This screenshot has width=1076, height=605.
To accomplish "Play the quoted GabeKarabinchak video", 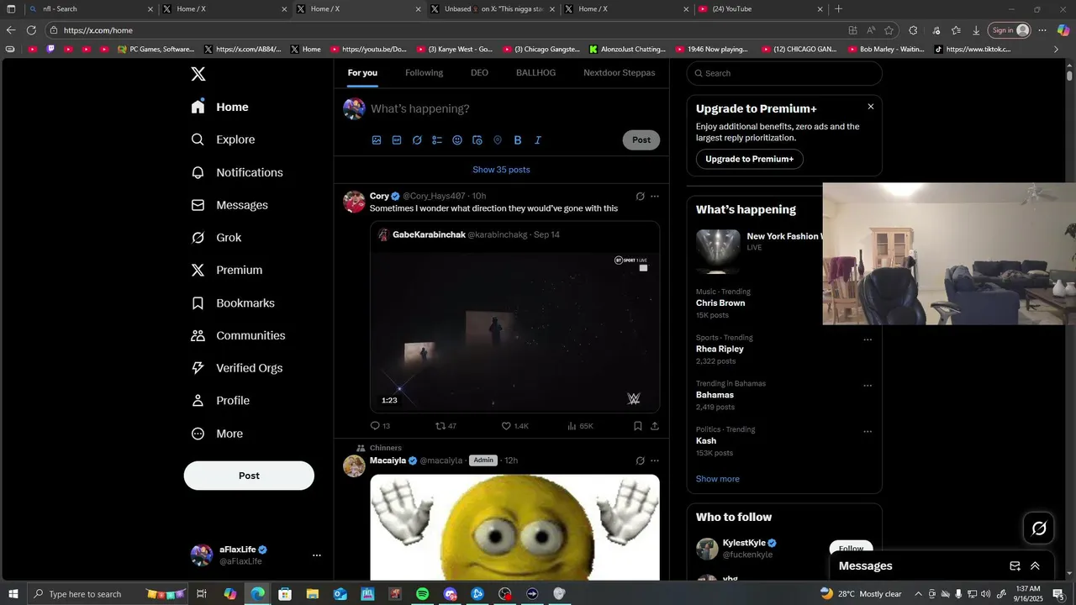I will [514, 333].
